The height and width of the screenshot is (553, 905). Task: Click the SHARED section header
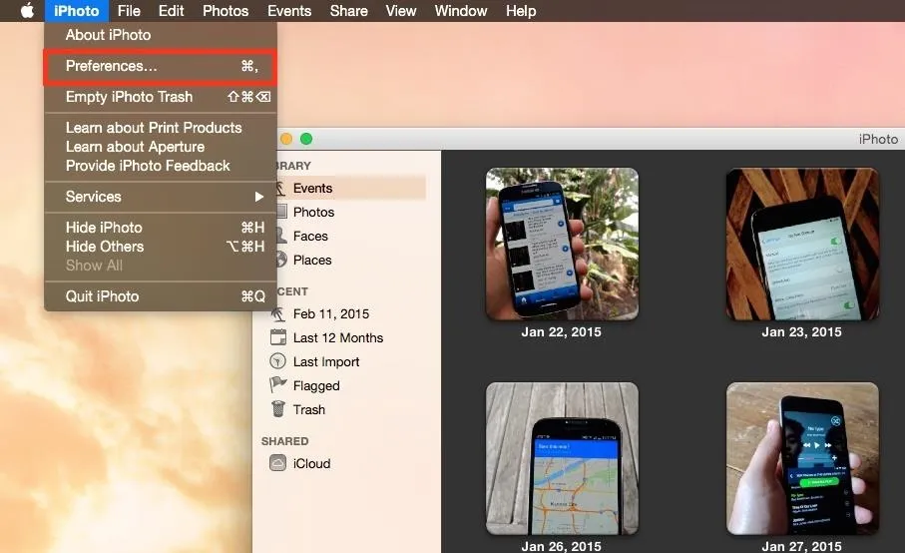pyautogui.click(x=284, y=441)
